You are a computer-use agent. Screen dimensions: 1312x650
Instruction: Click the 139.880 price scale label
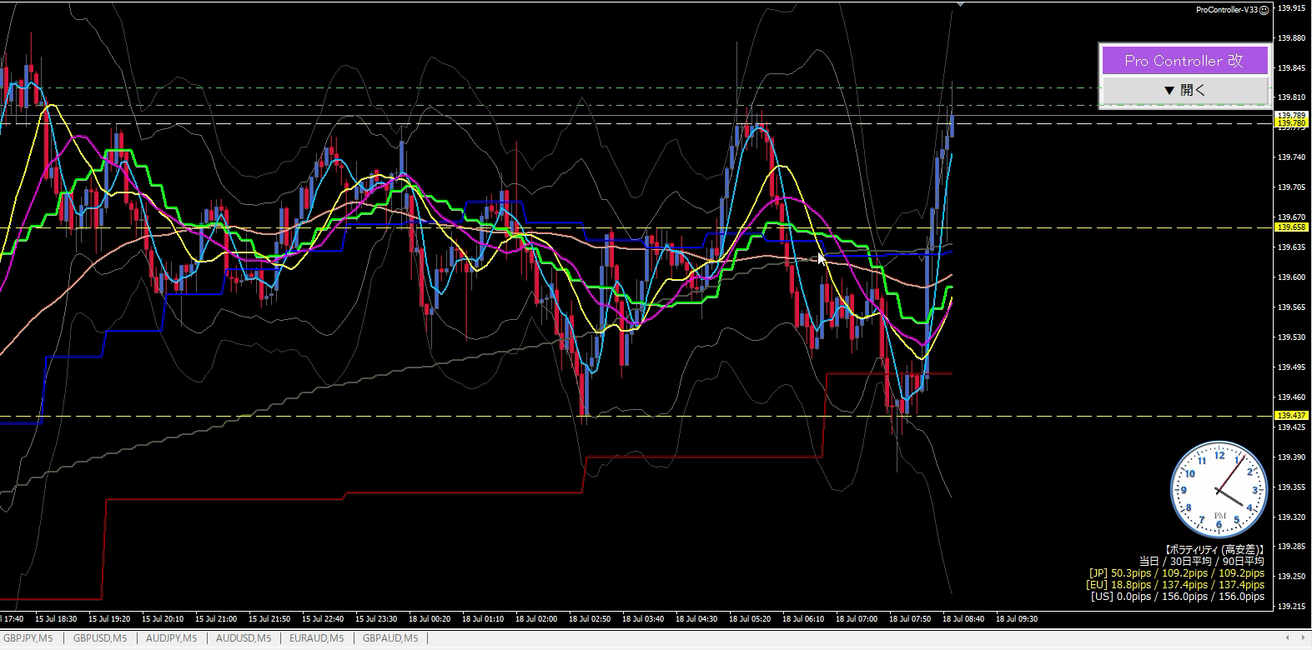coord(1292,37)
